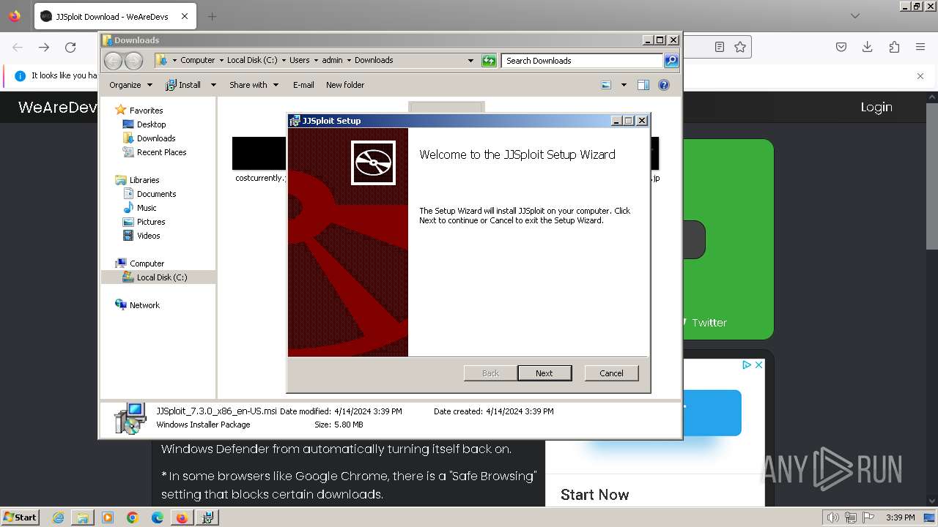Image resolution: width=938 pixels, height=527 pixels.
Task: Toggle reader view in Firefox
Action: coord(720,47)
